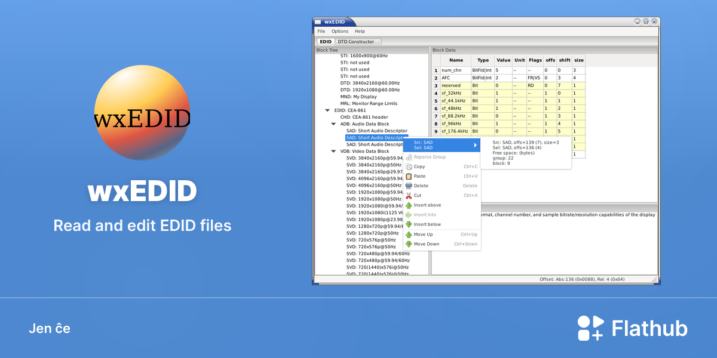Select SVD: 3840x2160p@29.97 tree row
This screenshot has height=358, width=717.
[x=375, y=172]
